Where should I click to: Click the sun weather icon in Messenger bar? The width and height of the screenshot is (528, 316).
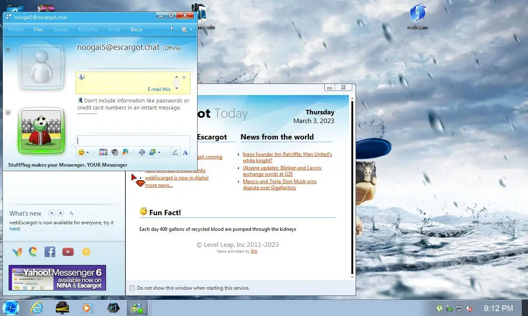(86, 252)
